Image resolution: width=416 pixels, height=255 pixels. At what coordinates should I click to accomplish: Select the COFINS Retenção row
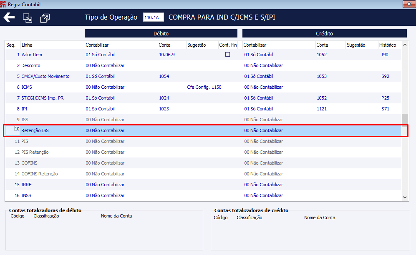point(203,174)
